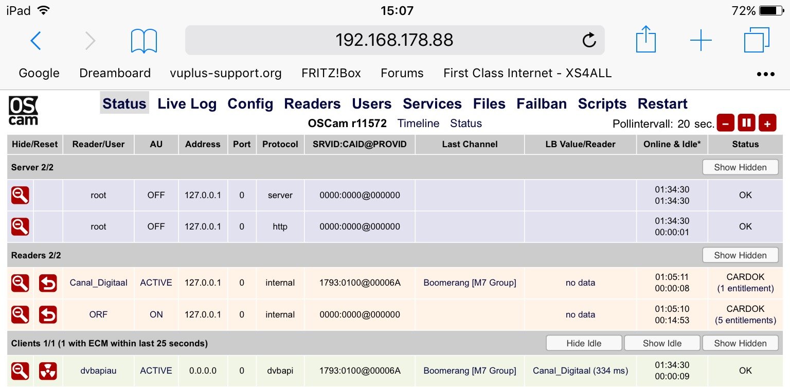Image resolution: width=790 pixels, height=387 pixels.
Task: Open the Safari share icon
Action: tap(646, 40)
